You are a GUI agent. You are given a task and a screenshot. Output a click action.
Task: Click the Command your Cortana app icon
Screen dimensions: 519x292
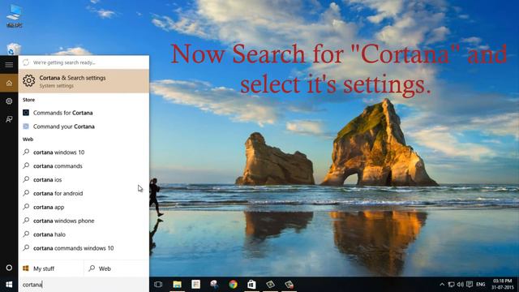coord(26,127)
